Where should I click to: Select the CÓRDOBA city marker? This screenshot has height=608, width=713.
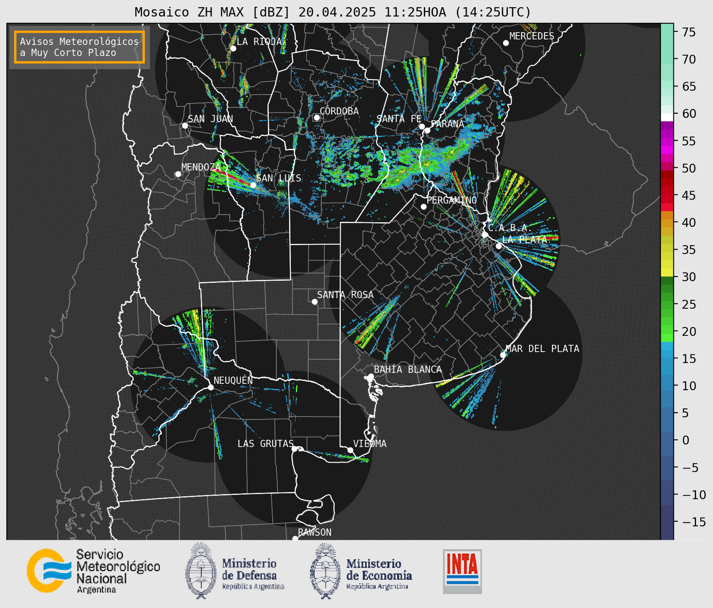317,118
